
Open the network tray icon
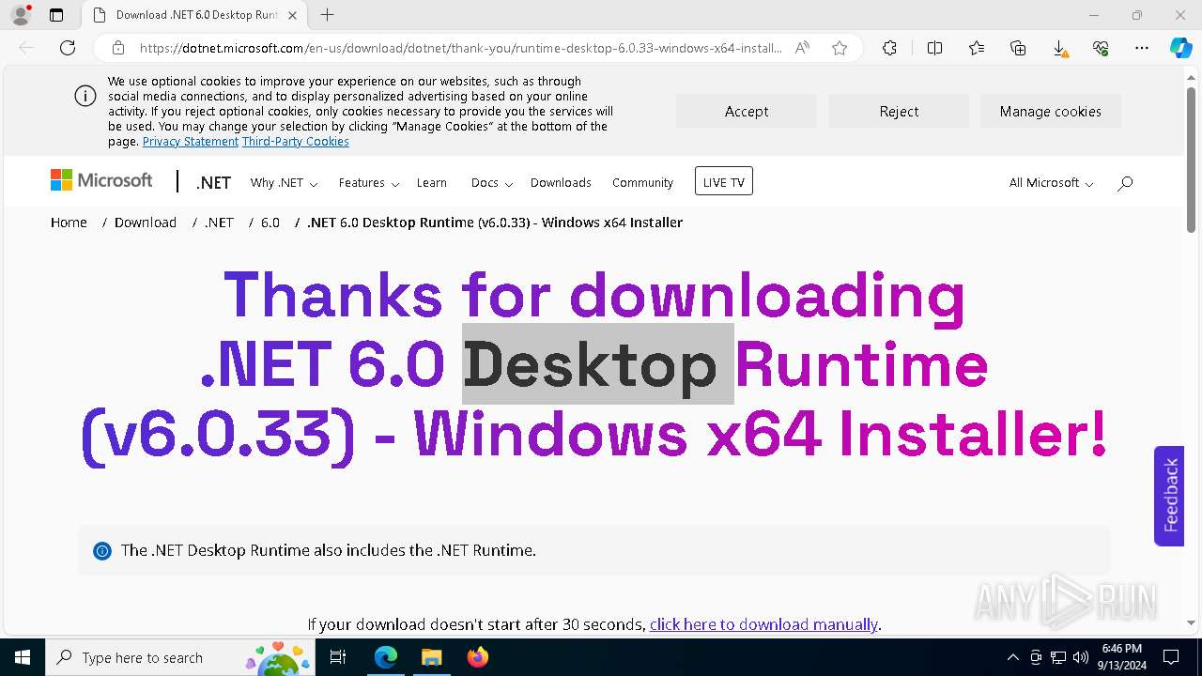[1058, 657]
